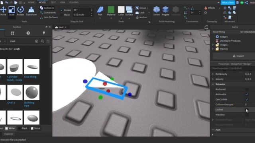Viewport: 255px width, 143px height.
Task: Switch to the Explorer panel tab
Action: [9, 134]
